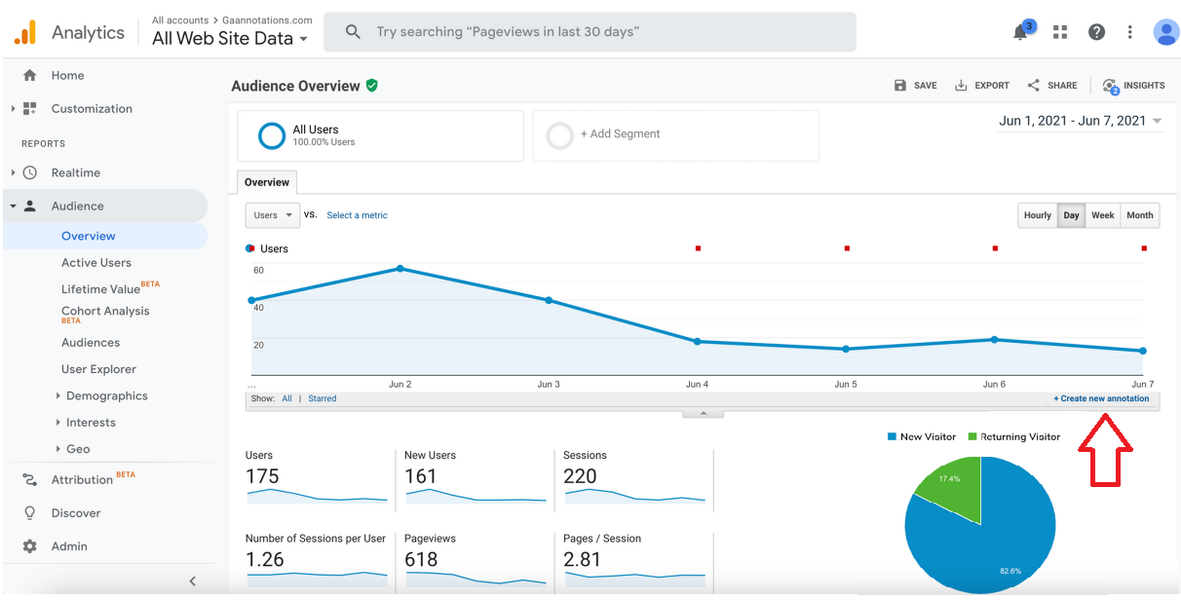1181x600 pixels.
Task: Open Active Users report in sidebar
Action: (96, 262)
